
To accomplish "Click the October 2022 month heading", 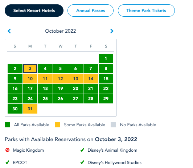I will pyautogui.click(x=61, y=31).
